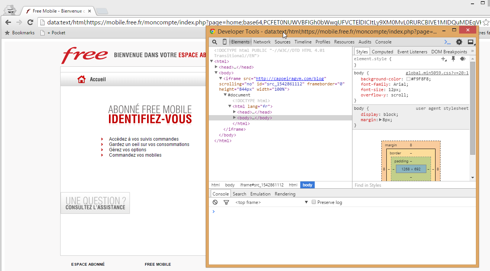Collapse the top-level html node
Image resolution: width=490 pixels, height=271 pixels.
click(x=212, y=61)
